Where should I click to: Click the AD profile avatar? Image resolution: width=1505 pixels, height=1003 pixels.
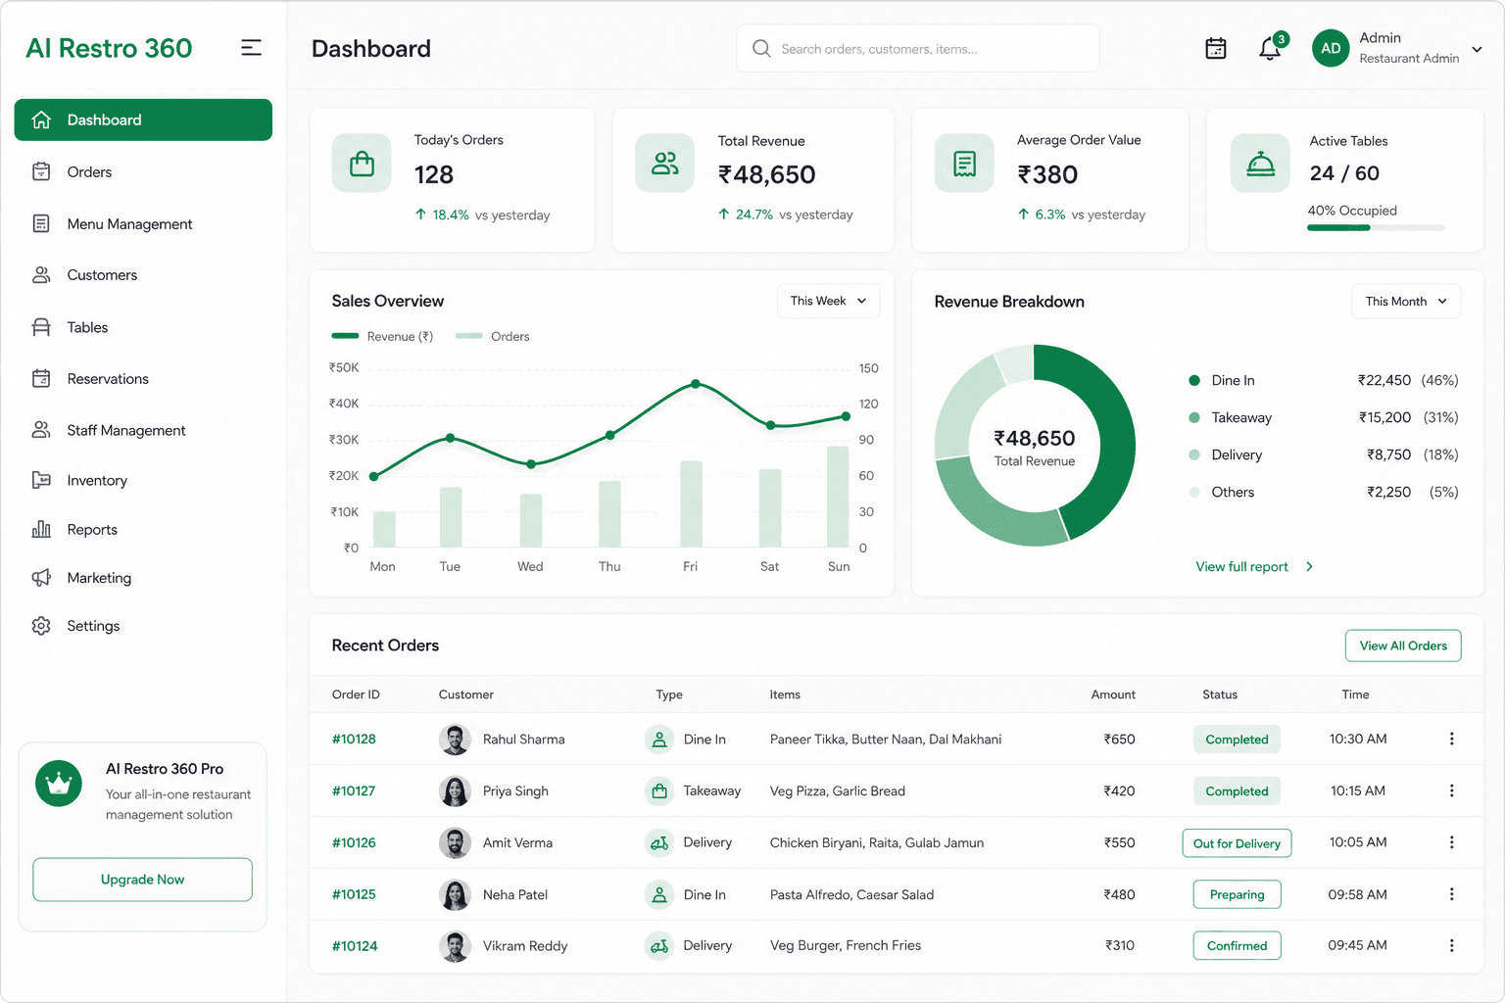tap(1331, 48)
